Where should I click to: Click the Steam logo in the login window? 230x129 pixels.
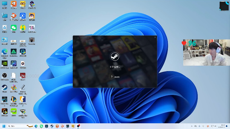click(115, 56)
